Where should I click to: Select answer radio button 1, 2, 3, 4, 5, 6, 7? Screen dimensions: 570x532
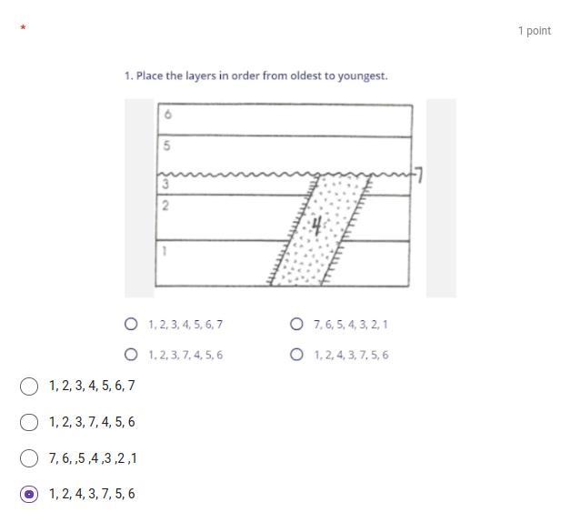click(28, 386)
